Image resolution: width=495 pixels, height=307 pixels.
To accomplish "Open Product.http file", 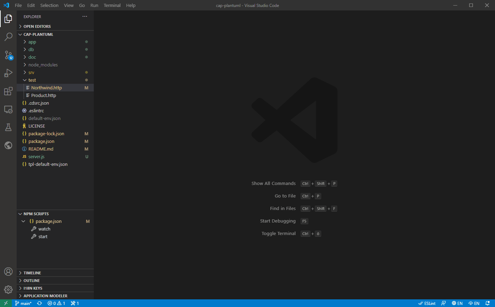I will pyautogui.click(x=55, y=95).
